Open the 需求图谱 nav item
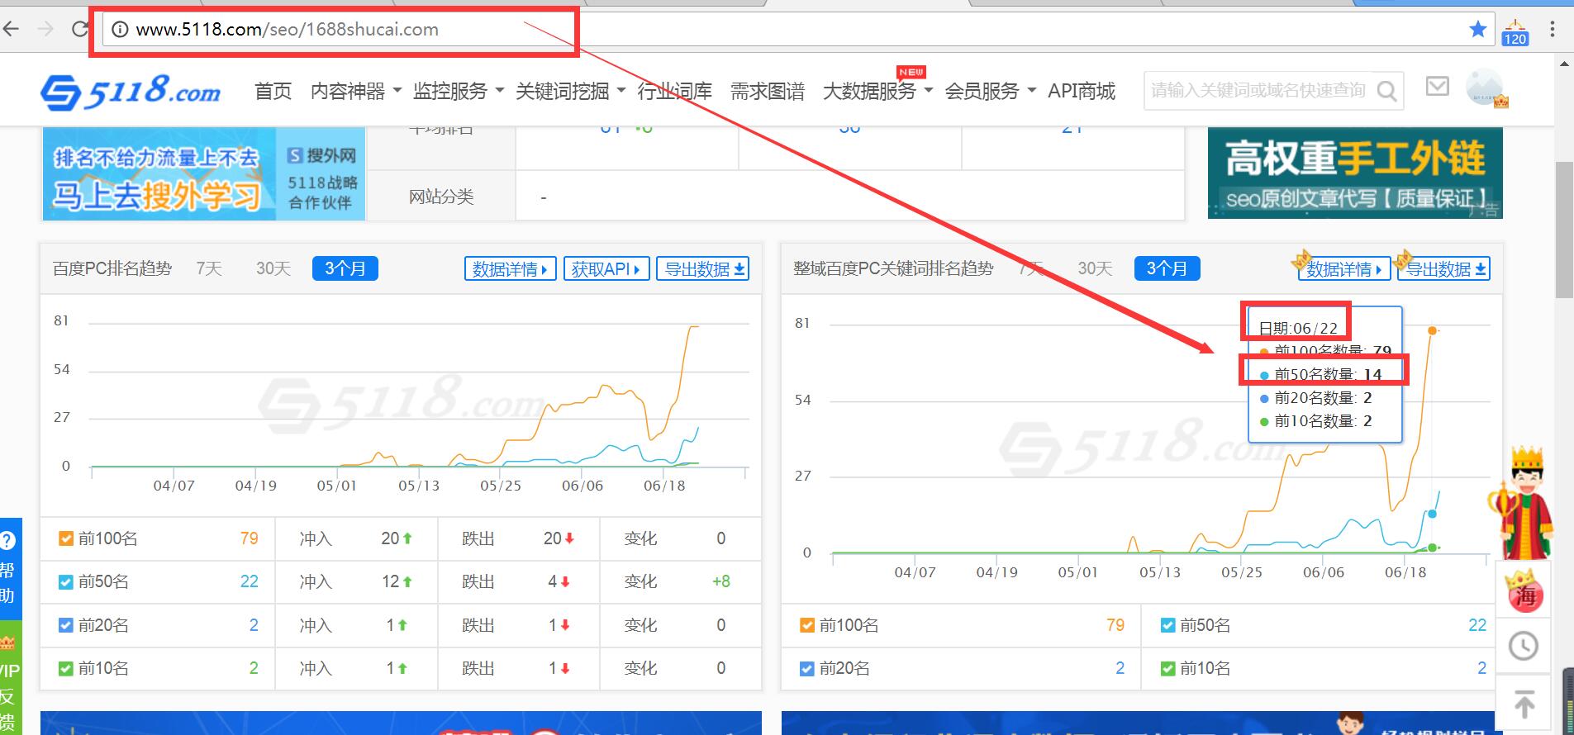Viewport: 1574px width, 735px height. (x=767, y=91)
